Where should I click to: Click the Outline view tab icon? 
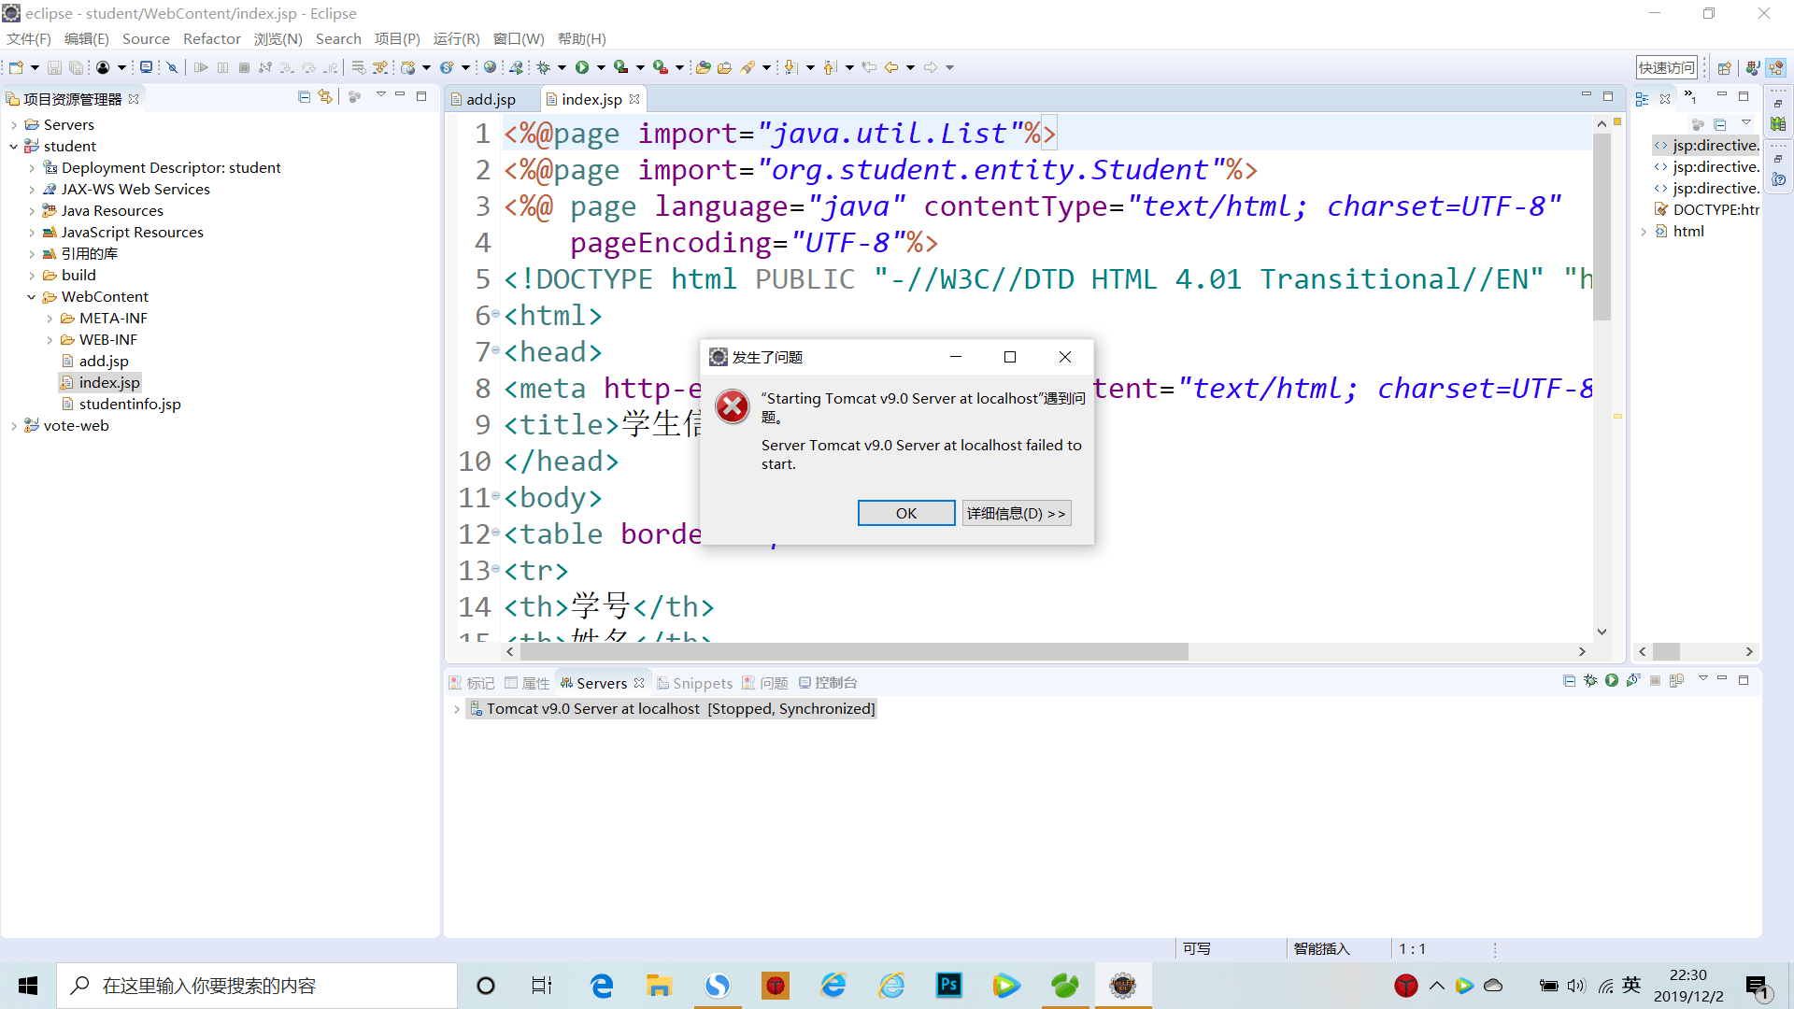1642,99
